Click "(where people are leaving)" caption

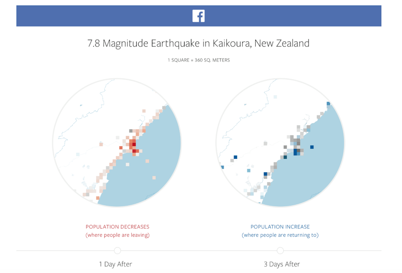(x=117, y=235)
